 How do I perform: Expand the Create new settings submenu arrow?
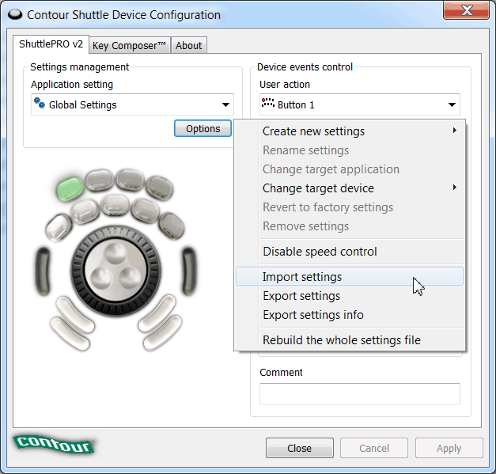coord(455,131)
